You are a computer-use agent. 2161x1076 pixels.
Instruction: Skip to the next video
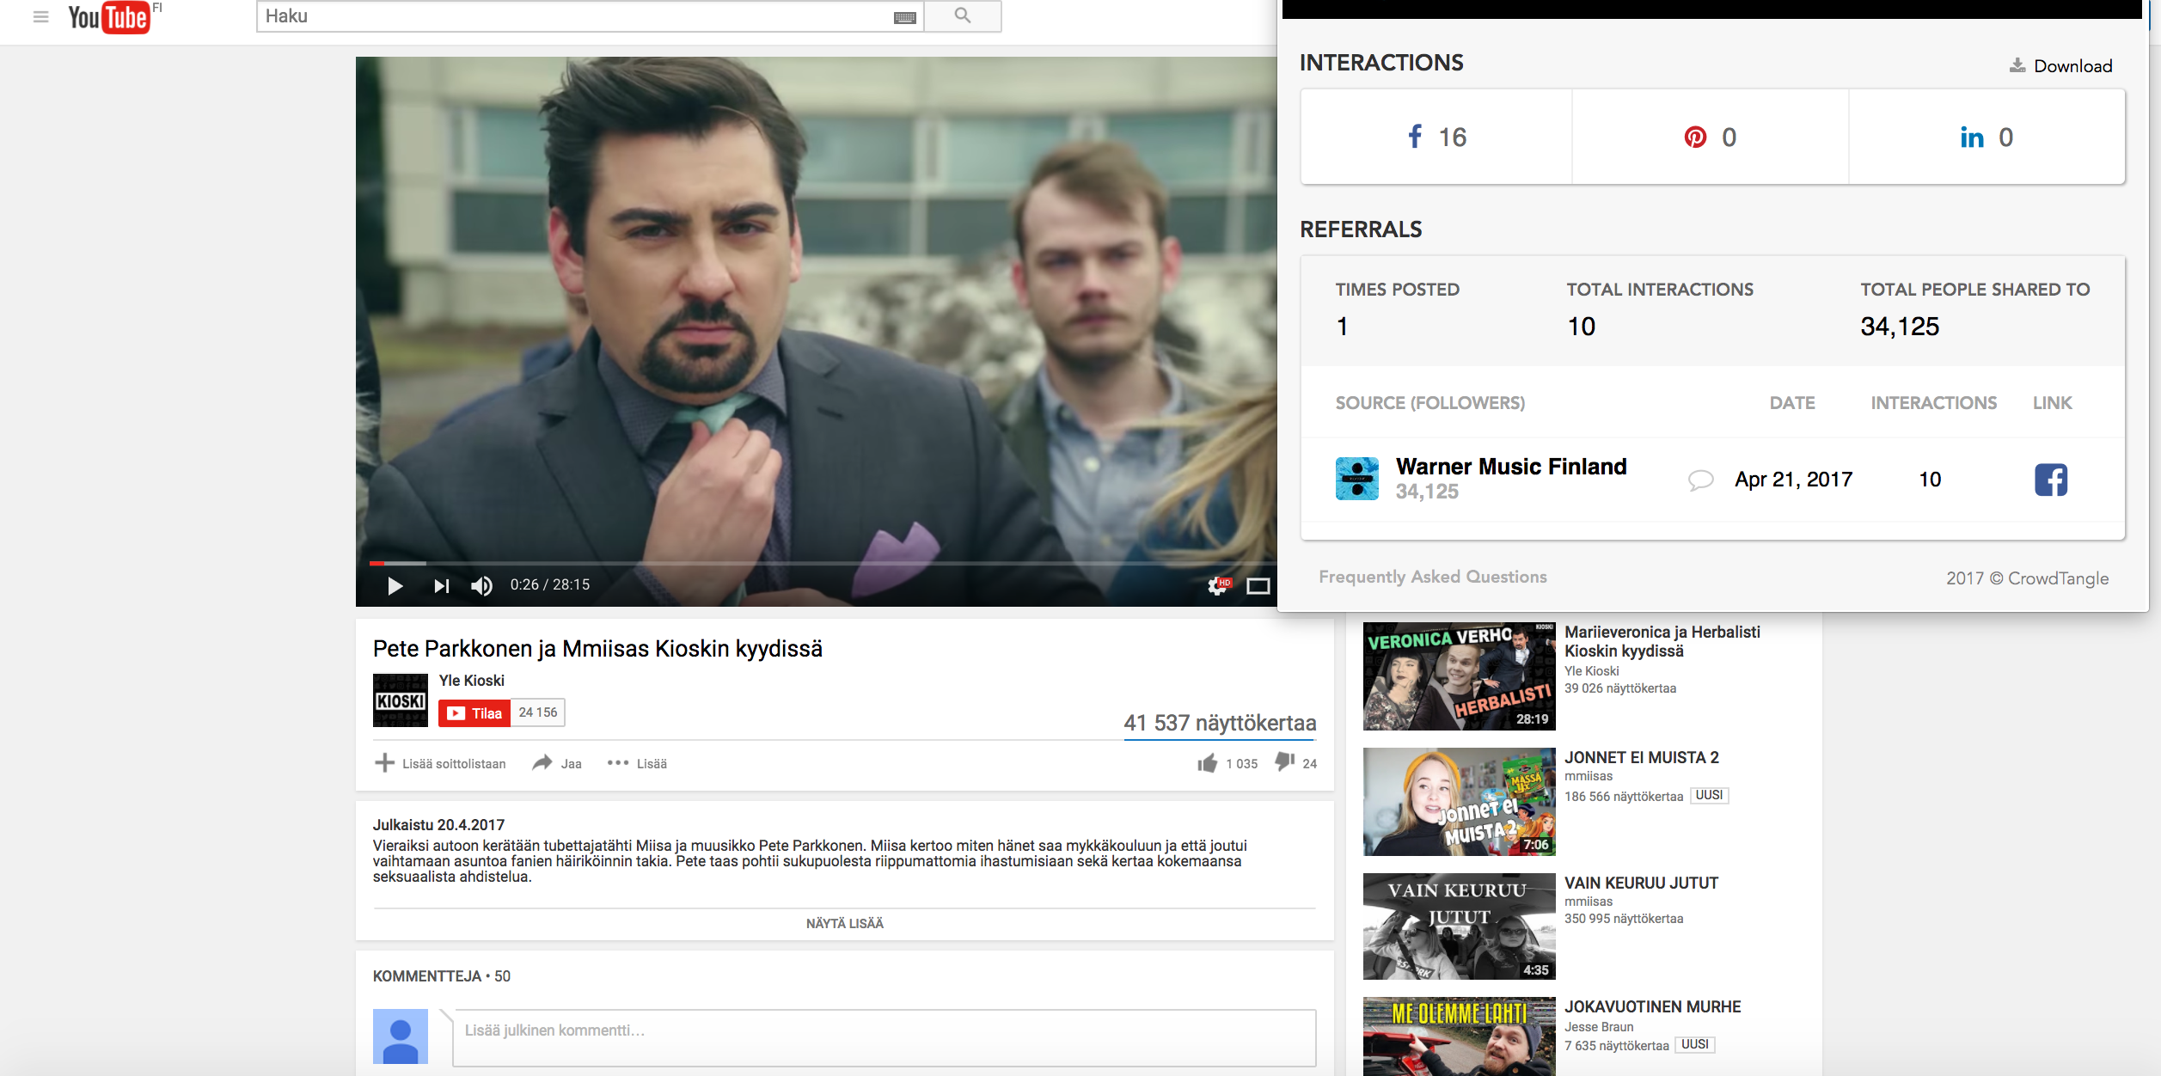tap(441, 585)
